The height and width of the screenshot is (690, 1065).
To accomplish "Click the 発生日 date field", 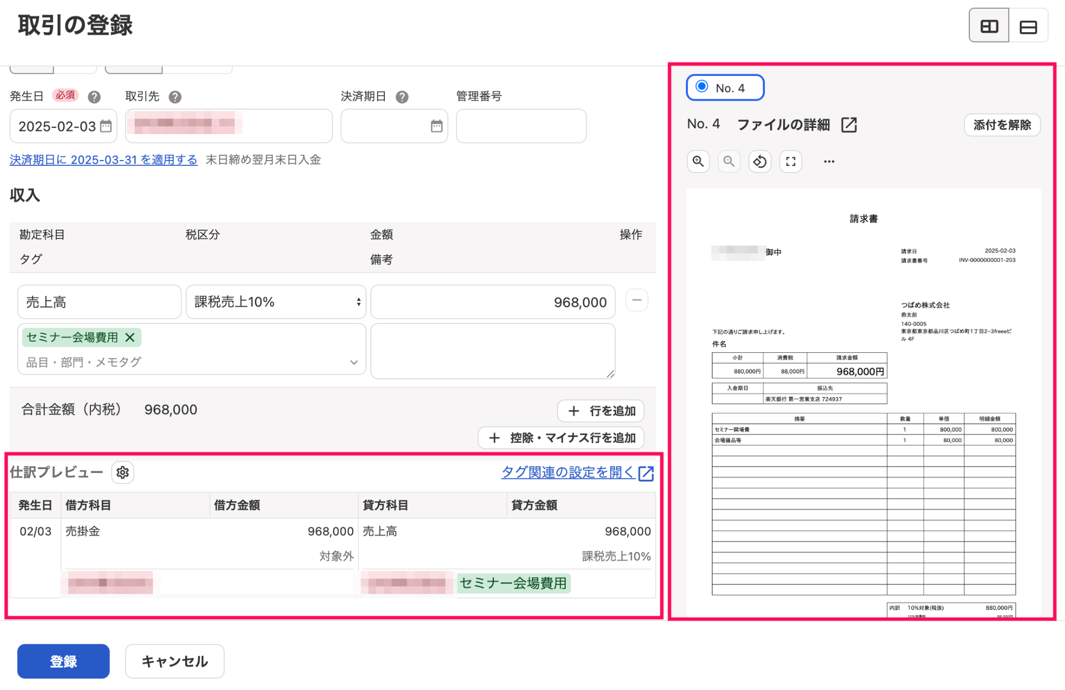I will [x=63, y=126].
